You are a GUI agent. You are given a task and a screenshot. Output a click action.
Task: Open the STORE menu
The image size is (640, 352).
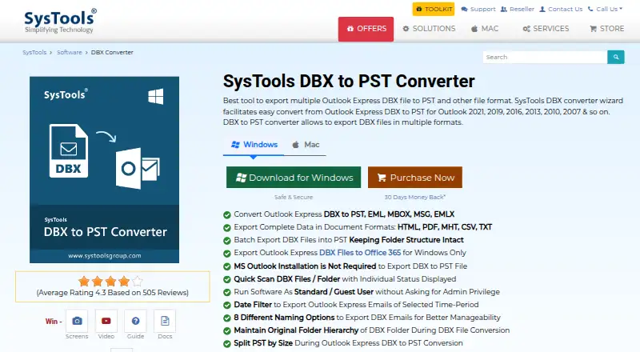coord(607,29)
